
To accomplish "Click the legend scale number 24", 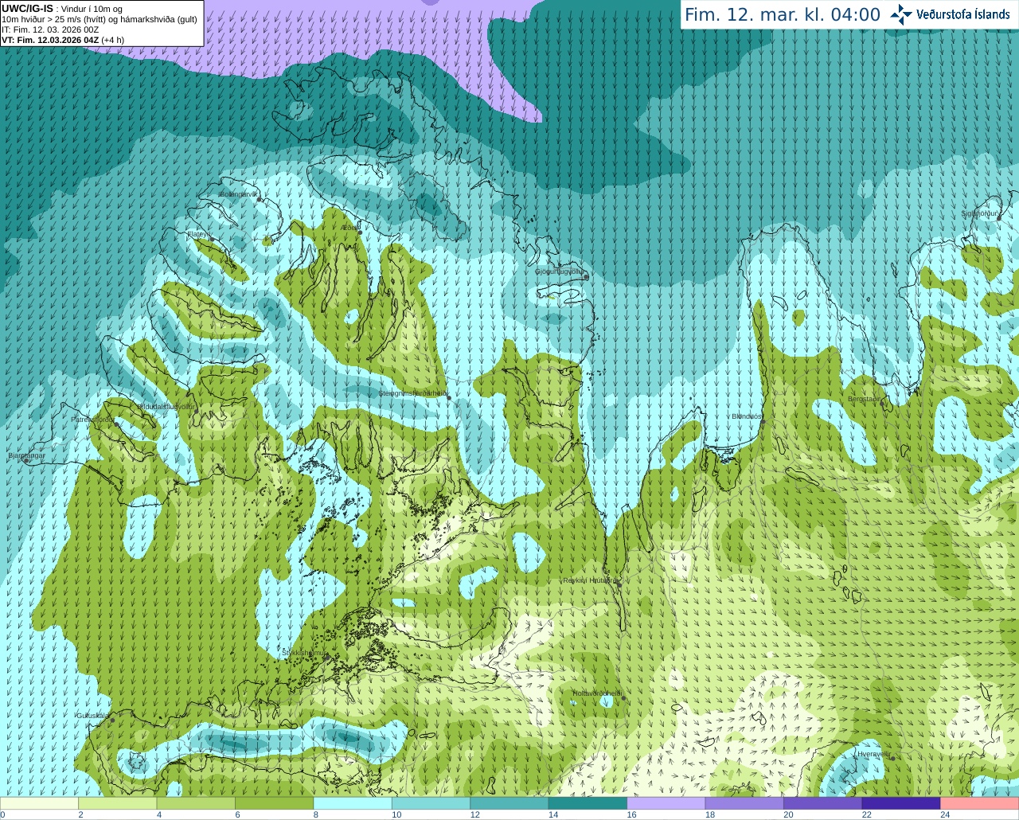I will coord(945,814).
